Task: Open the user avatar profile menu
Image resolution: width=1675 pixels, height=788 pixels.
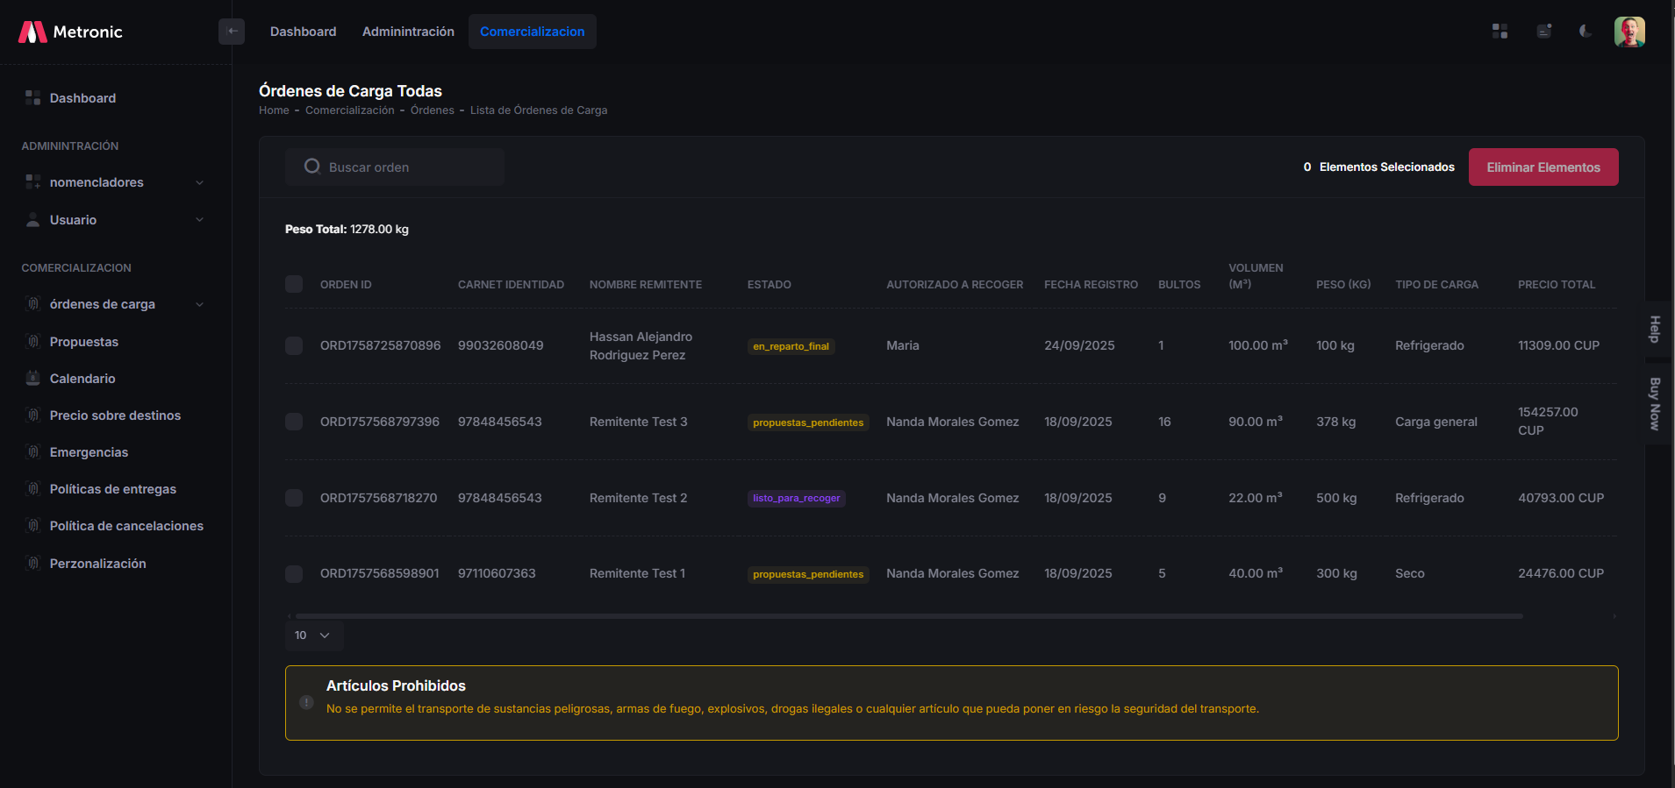Action: [1628, 32]
